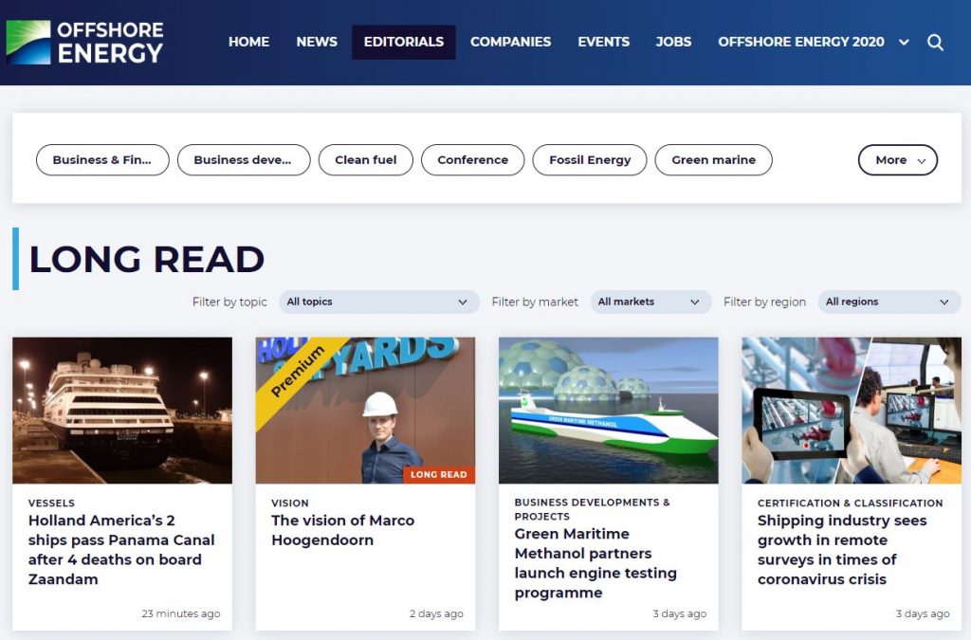This screenshot has height=640, width=971.
Task: Open the All markets filter dropdown
Action: point(650,302)
